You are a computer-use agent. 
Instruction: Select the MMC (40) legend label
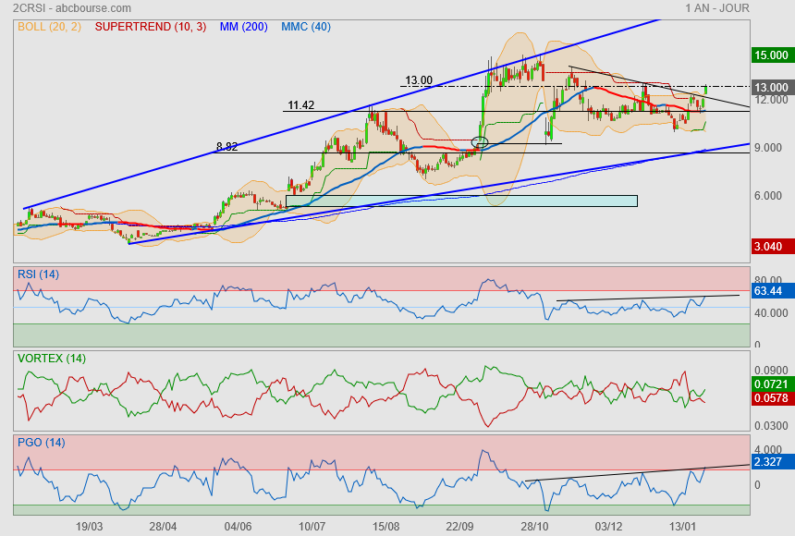click(x=306, y=27)
